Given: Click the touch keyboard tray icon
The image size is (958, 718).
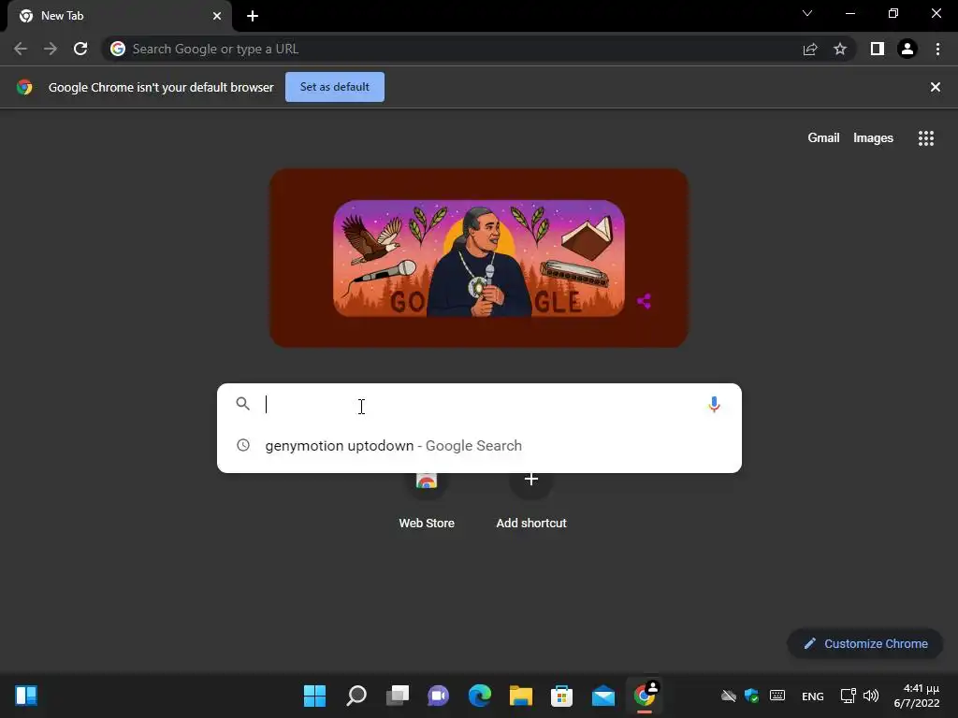Looking at the screenshot, I should [x=777, y=696].
